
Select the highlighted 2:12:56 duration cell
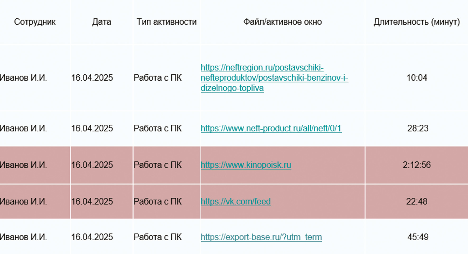point(416,165)
